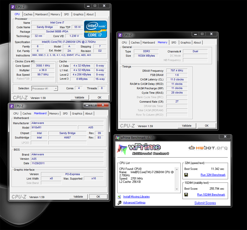247x230 pixels.
Task: Close the wPrime Benchmark window
Action: pos(225,137)
